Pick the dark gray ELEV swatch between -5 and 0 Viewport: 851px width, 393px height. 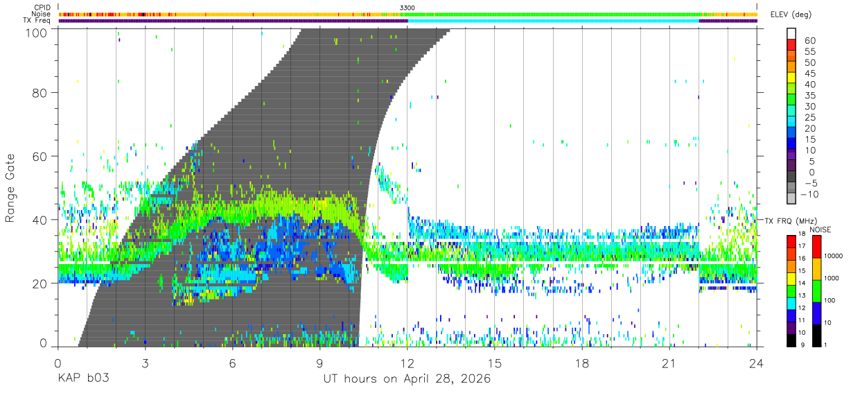792,177
